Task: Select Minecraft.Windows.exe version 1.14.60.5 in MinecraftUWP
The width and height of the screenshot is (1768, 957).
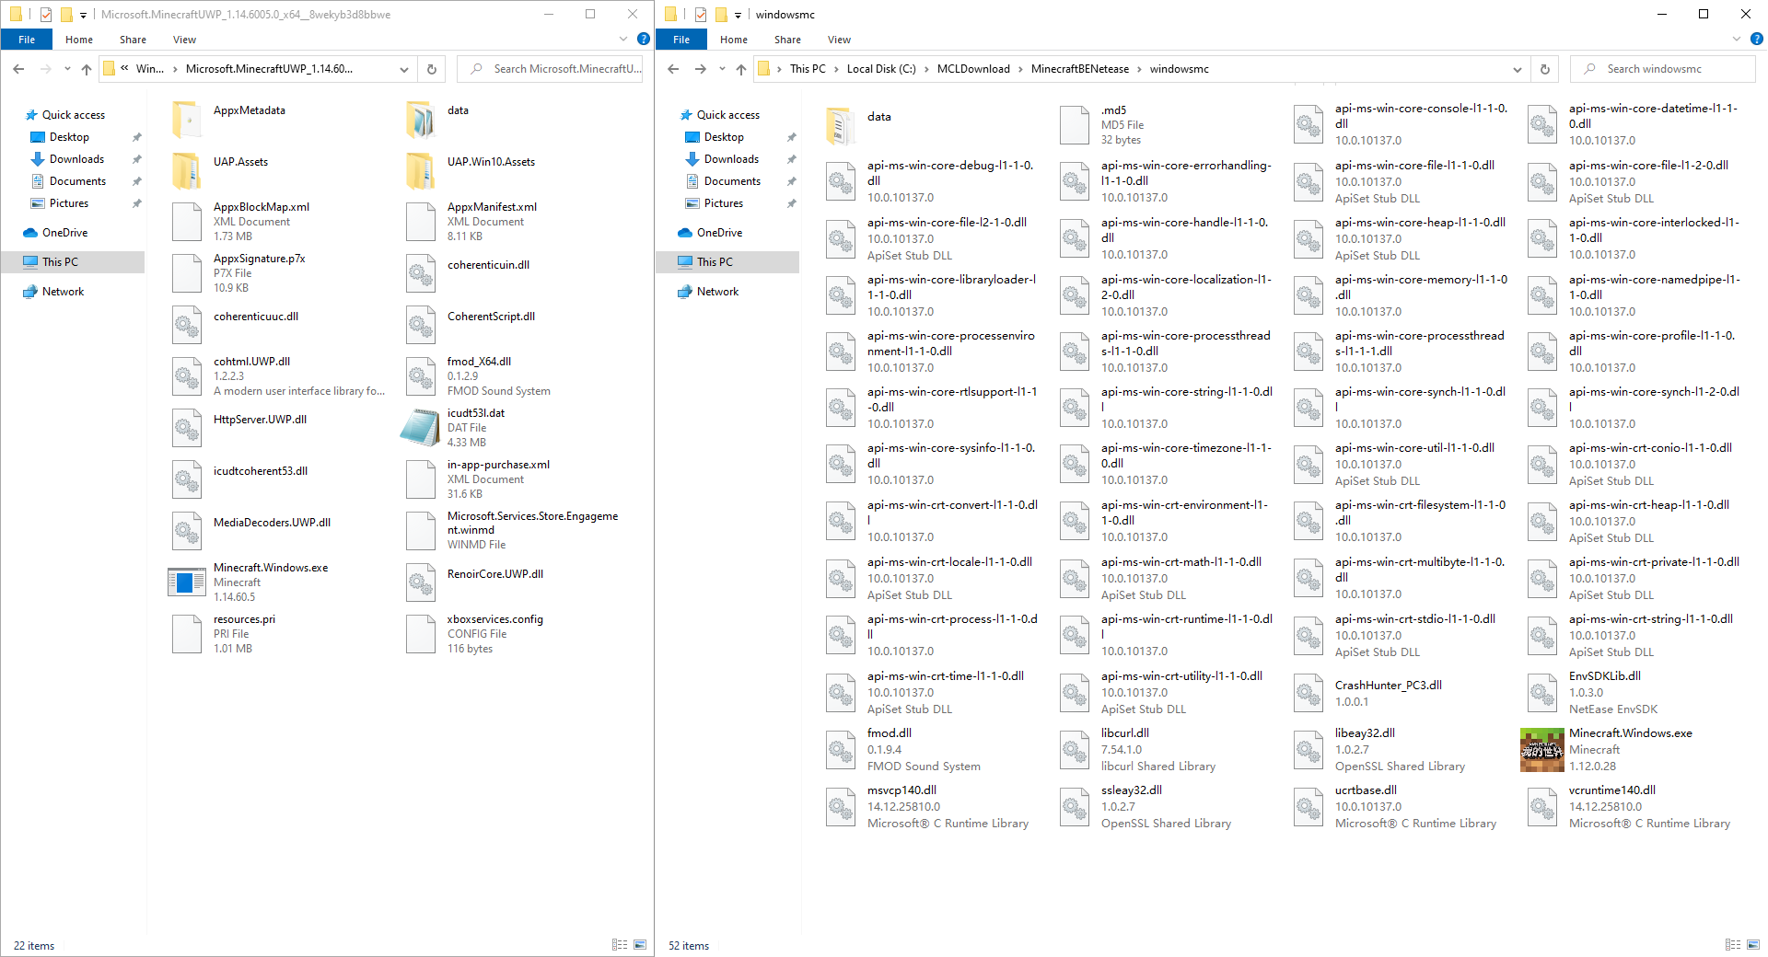Action: 274,582
